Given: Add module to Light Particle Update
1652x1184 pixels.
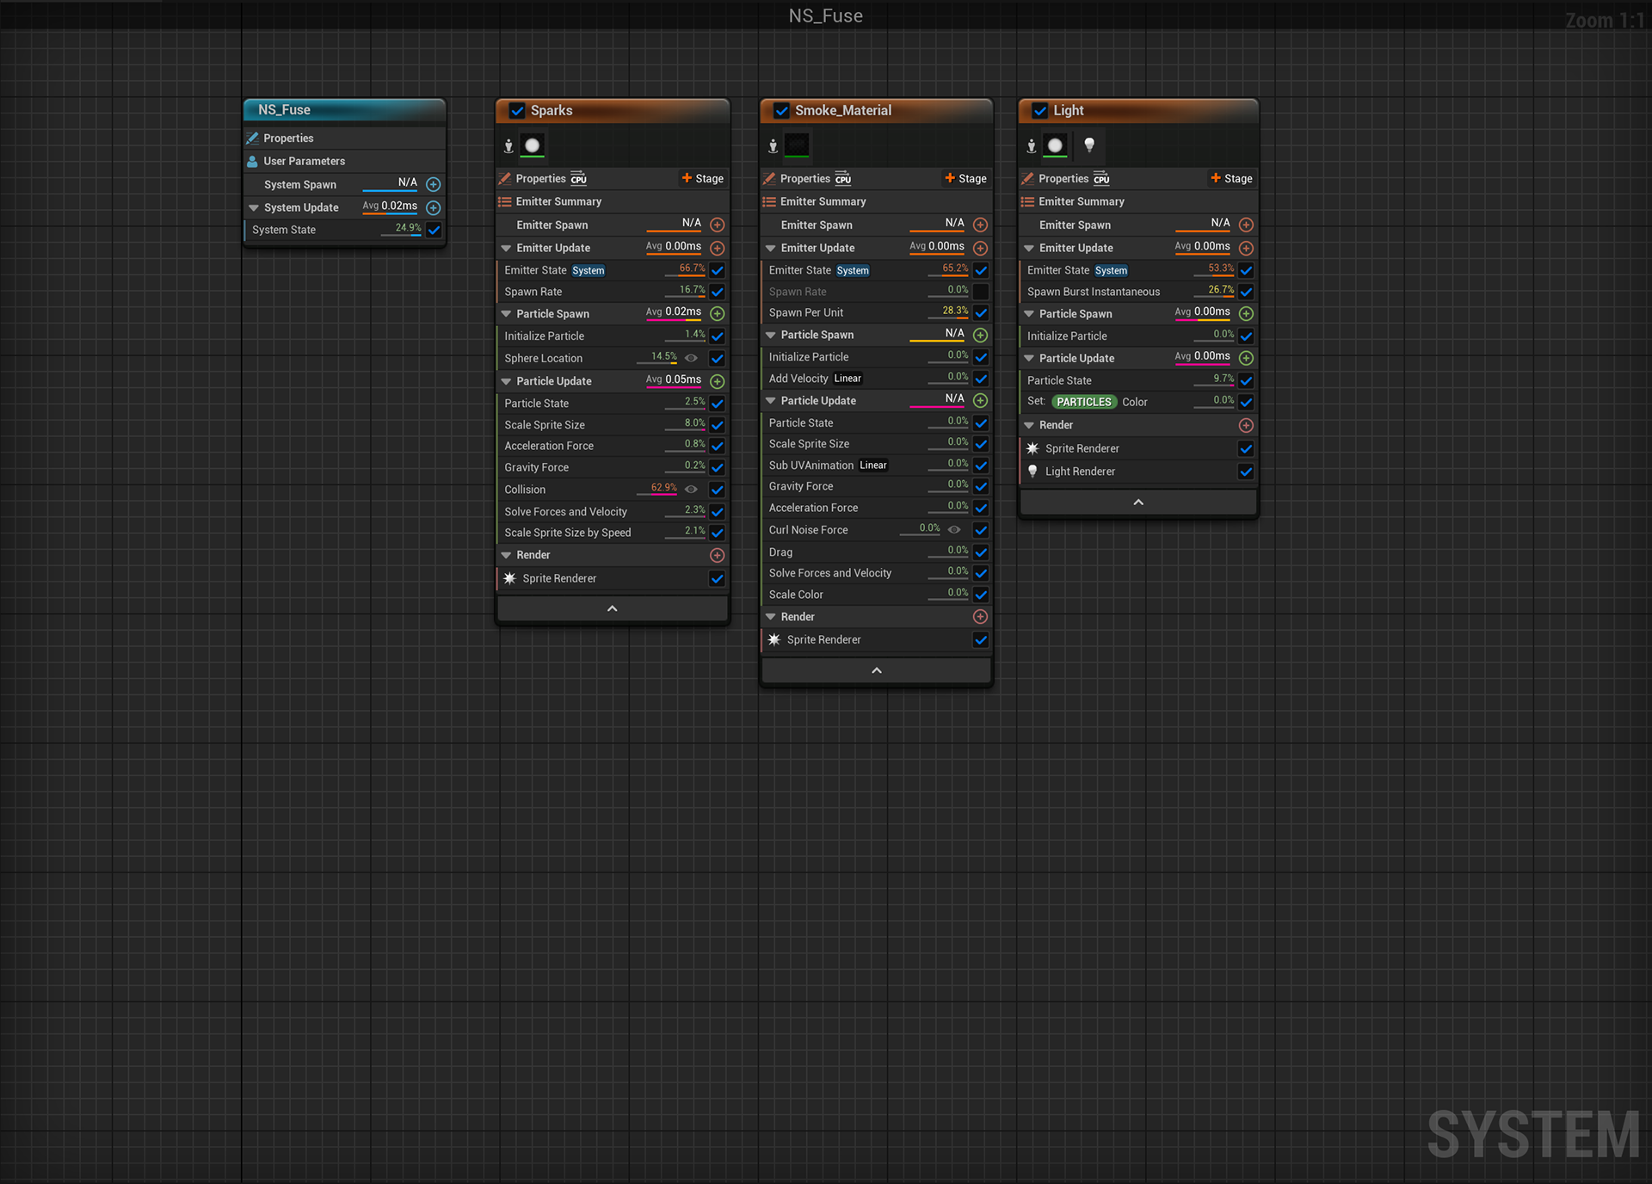Looking at the screenshot, I should 1246,358.
